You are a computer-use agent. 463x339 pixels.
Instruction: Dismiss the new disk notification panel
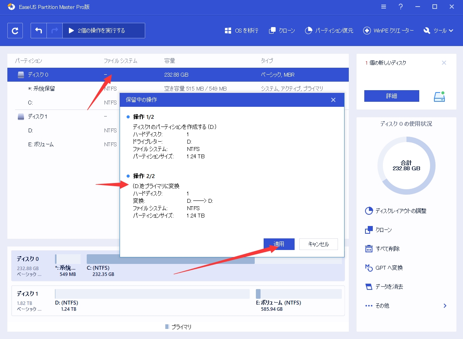tap(444, 63)
